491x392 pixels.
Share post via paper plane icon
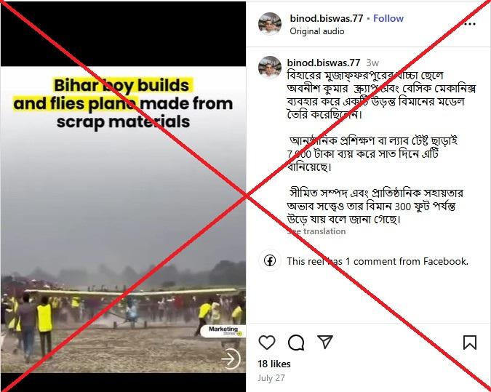click(324, 342)
